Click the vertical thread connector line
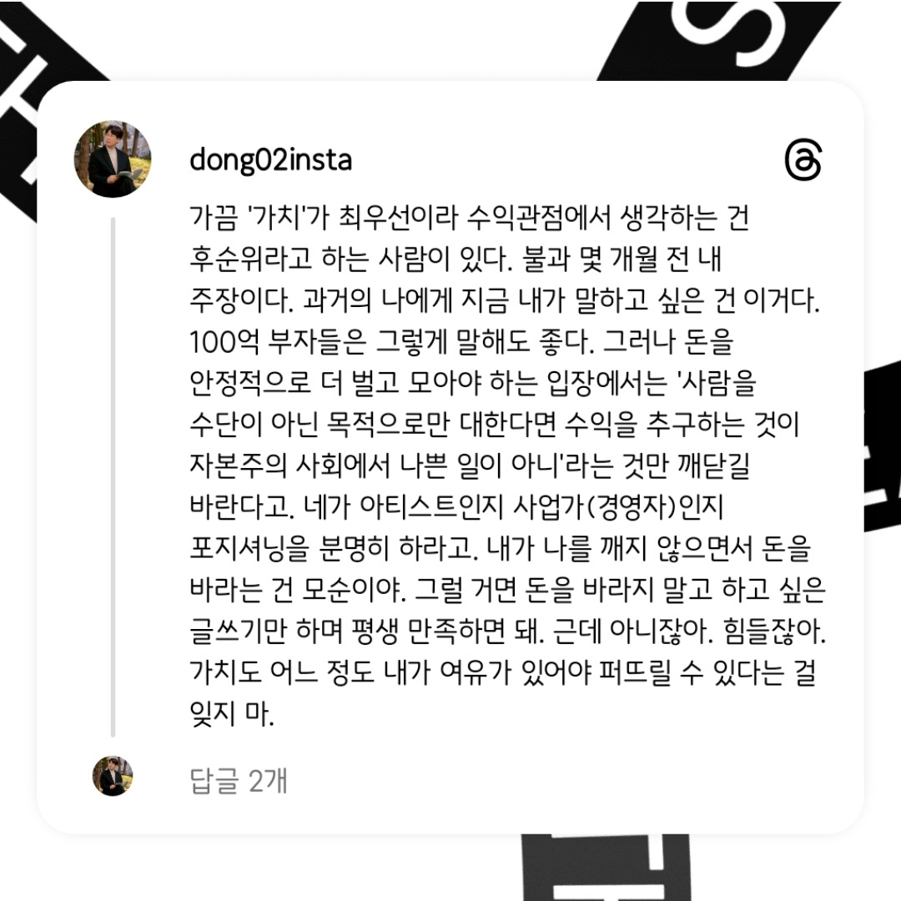Viewport: 901px width, 901px height. coord(113,477)
